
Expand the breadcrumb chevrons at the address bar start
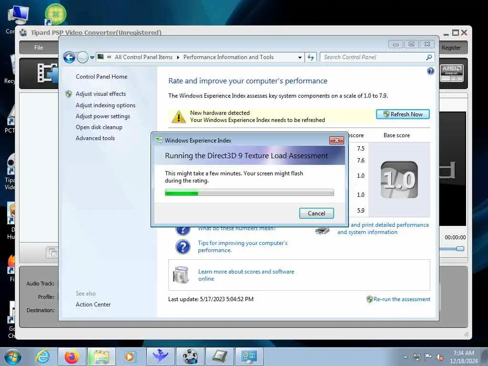109,57
